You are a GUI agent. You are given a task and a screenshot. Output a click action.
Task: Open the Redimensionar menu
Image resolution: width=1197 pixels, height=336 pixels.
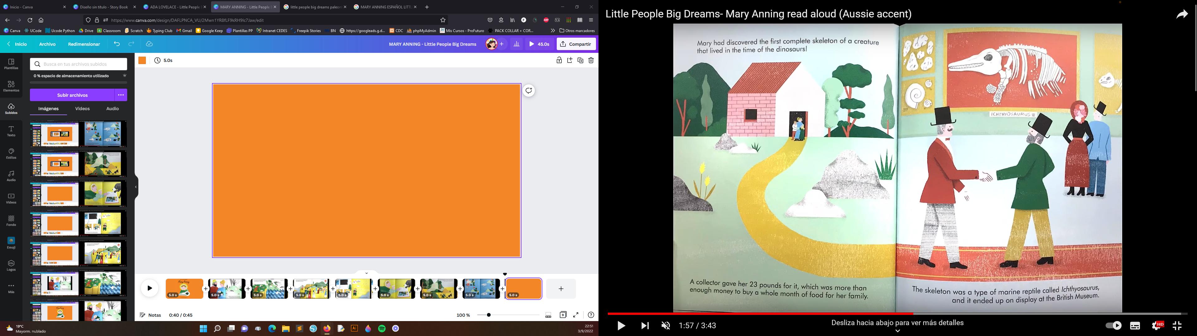tap(84, 44)
